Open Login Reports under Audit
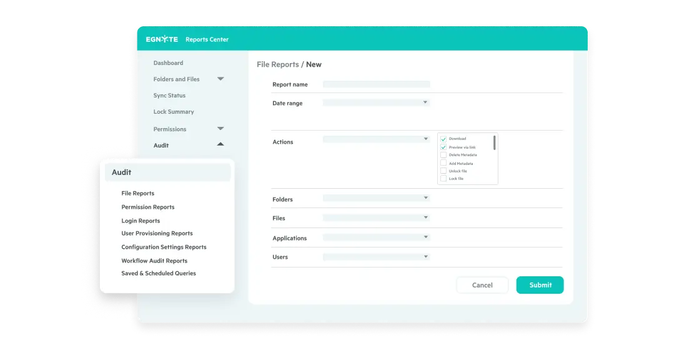The height and width of the screenshot is (350, 687). click(141, 221)
